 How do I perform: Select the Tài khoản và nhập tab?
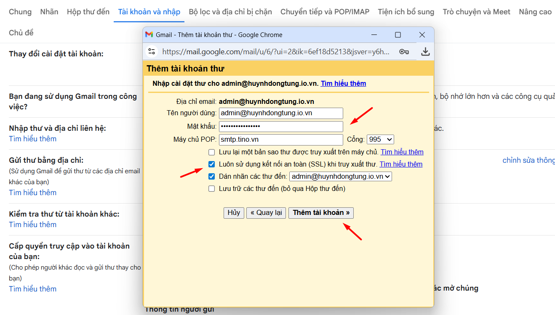[149, 12]
